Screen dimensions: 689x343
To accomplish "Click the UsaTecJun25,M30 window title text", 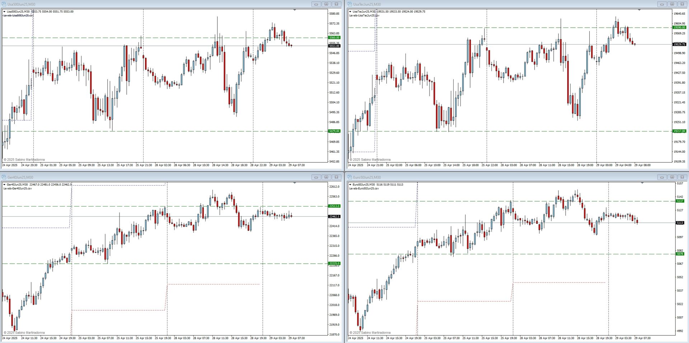I will click(367, 4).
